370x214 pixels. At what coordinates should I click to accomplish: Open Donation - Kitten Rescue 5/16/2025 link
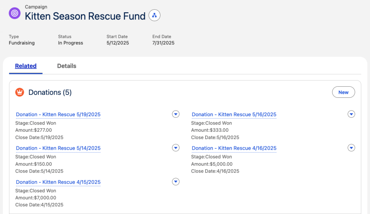pos(234,114)
